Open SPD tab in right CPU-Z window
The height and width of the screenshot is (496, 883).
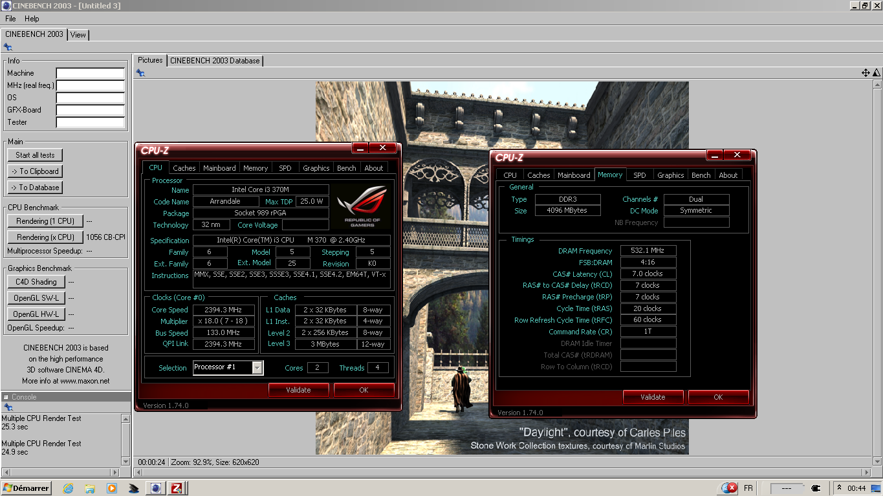pyautogui.click(x=640, y=175)
